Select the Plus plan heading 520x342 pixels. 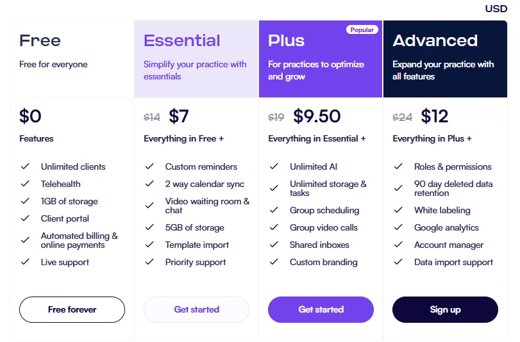tap(286, 40)
